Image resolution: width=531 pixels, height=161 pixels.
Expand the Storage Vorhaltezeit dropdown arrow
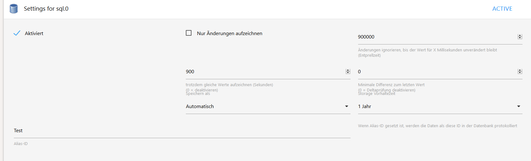pos(519,106)
